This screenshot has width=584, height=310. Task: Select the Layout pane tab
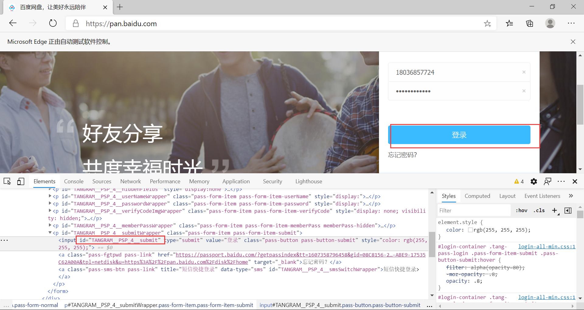tap(507, 196)
